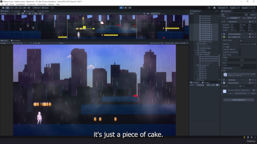This screenshot has height=144, width=257.
Task: Open the Cinemachine menu
Action: (x=42, y=4)
